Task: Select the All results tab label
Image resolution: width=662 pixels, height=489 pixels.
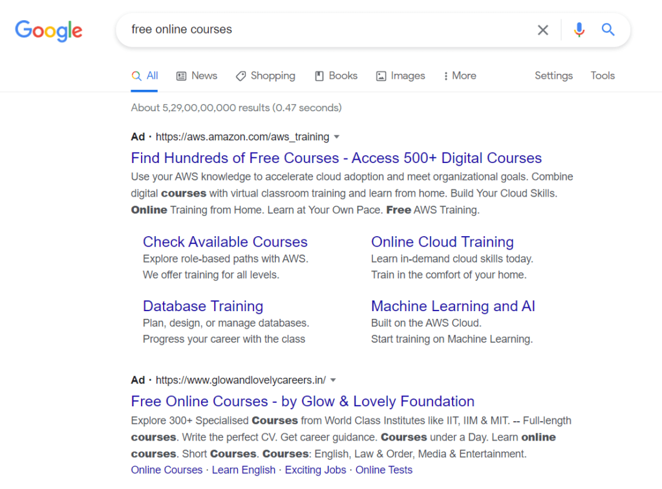Action: (153, 76)
